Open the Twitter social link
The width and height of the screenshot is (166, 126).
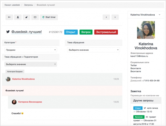(134, 65)
